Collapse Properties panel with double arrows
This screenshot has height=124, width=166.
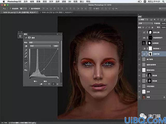[57, 34]
